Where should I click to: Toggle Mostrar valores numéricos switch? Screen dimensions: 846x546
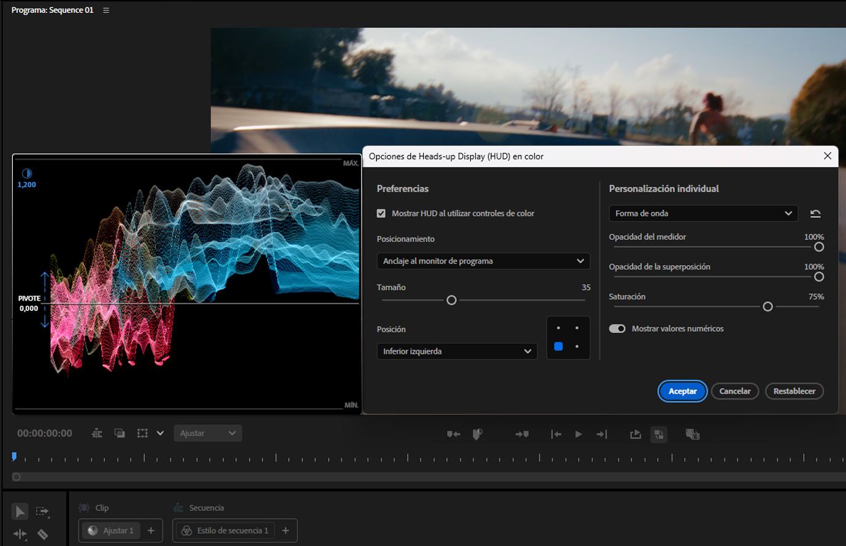click(617, 329)
